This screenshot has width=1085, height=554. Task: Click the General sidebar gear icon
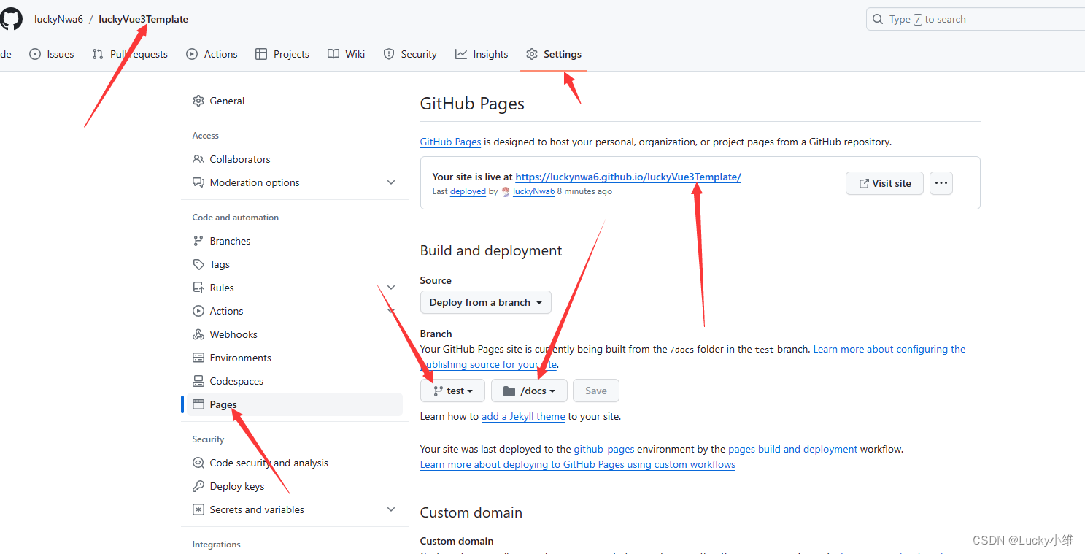(198, 101)
